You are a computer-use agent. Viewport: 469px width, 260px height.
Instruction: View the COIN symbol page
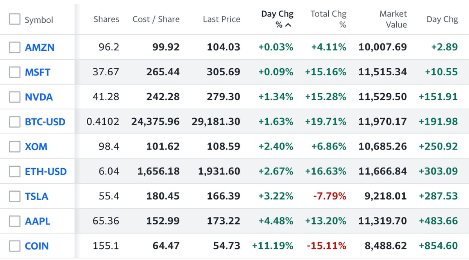click(x=37, y=246)
